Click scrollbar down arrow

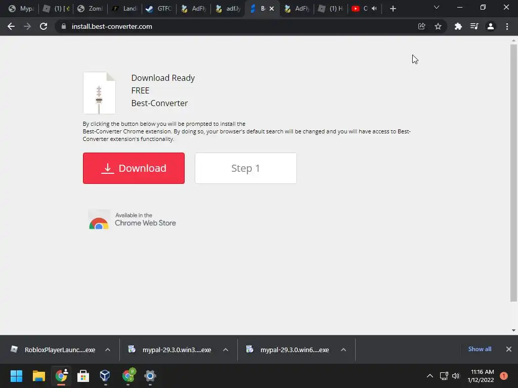tap(513, 330)
